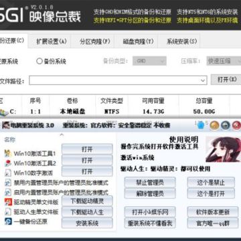Open the 备份类型 .GHO dropdown
The image size is (241, 241).
(149, 61)
